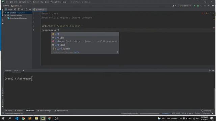Run the ip adress configuration
This screenshot has width=216, height=121.
tap(194, 6)
